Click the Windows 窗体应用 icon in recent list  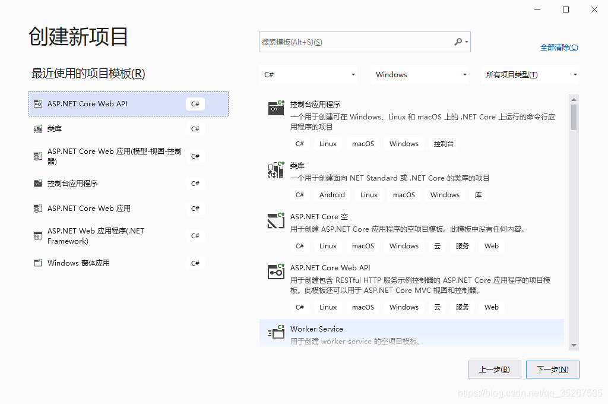click(37, 263)
